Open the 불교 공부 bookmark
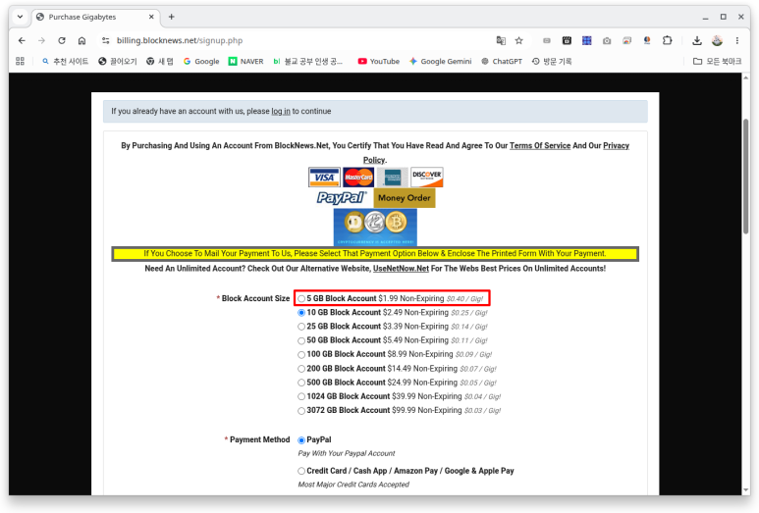This screenshot has height=513, width=759. (x=308, y=62)
